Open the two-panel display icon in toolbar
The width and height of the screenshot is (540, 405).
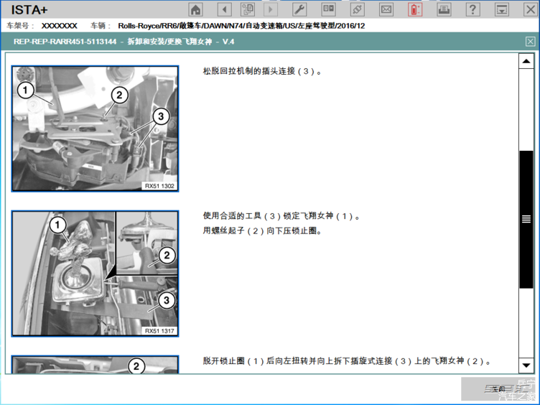329,9
